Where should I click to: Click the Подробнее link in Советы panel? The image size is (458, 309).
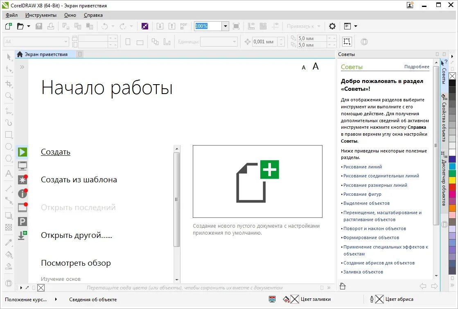417,67
